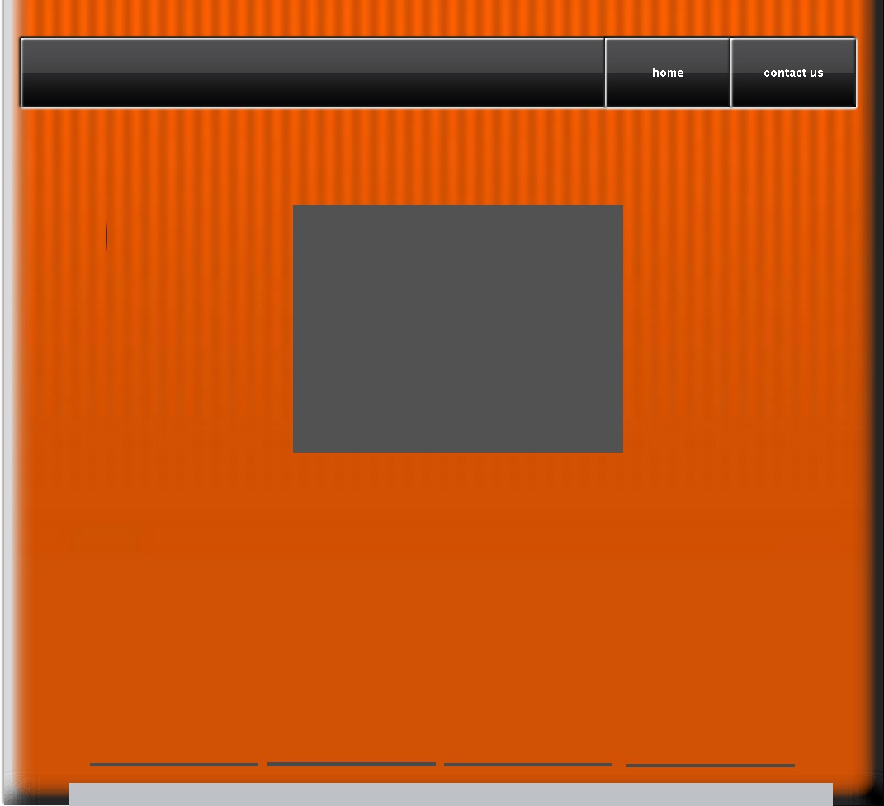This screenshot has width=884, height=806.
Task: Click the third dark underline from left
Action: (527, 765)
